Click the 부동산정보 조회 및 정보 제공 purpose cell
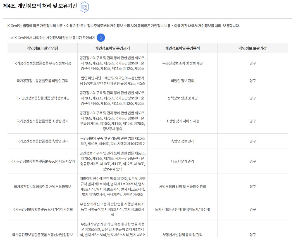Screen dimensions: 296x237 [x=182, y=63]
